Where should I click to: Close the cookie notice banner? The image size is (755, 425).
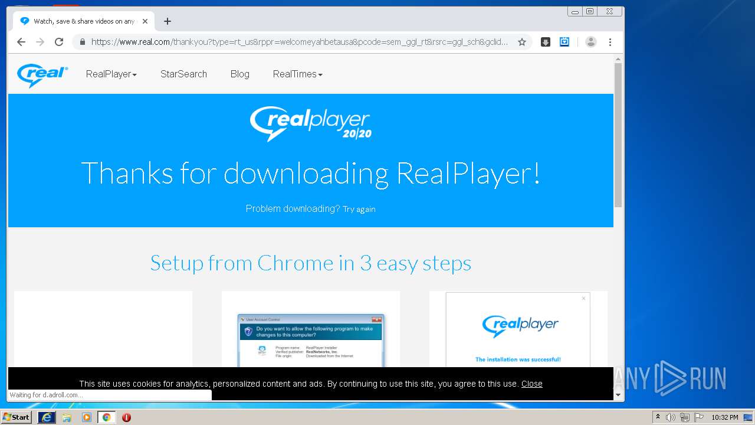pos(531,384)
